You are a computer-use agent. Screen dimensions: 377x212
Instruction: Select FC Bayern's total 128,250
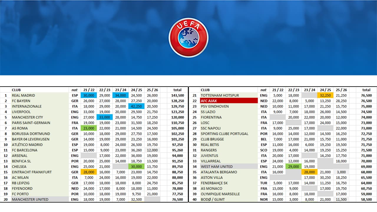click(x=178, y=101)
